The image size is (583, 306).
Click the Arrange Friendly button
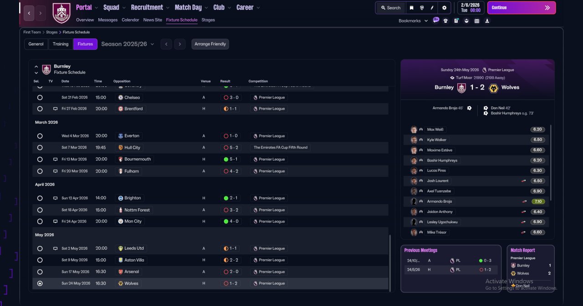(210, 44)
